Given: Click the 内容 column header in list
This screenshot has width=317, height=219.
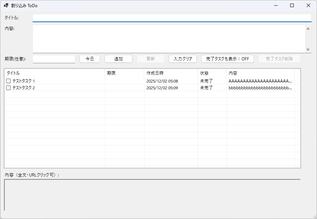Looking at the screenshot, I should [x=260, y=73].
